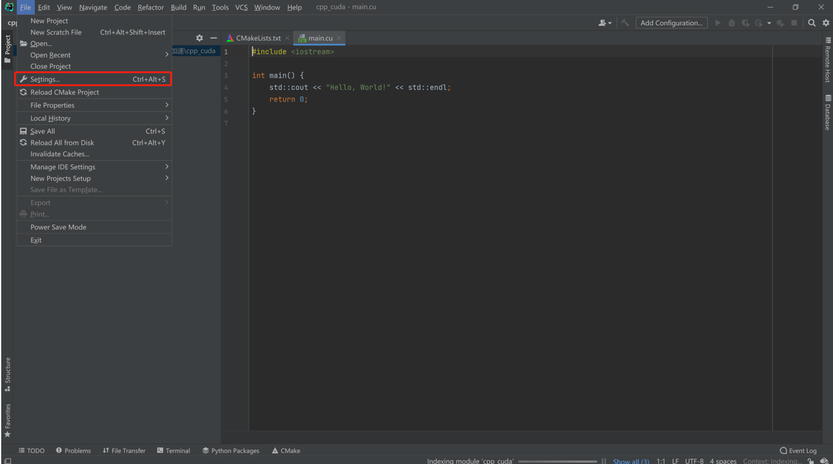The height and width of the screenshot is (464, 833).
Task: Click the Debug bug icon
Action: coord(732,23)
